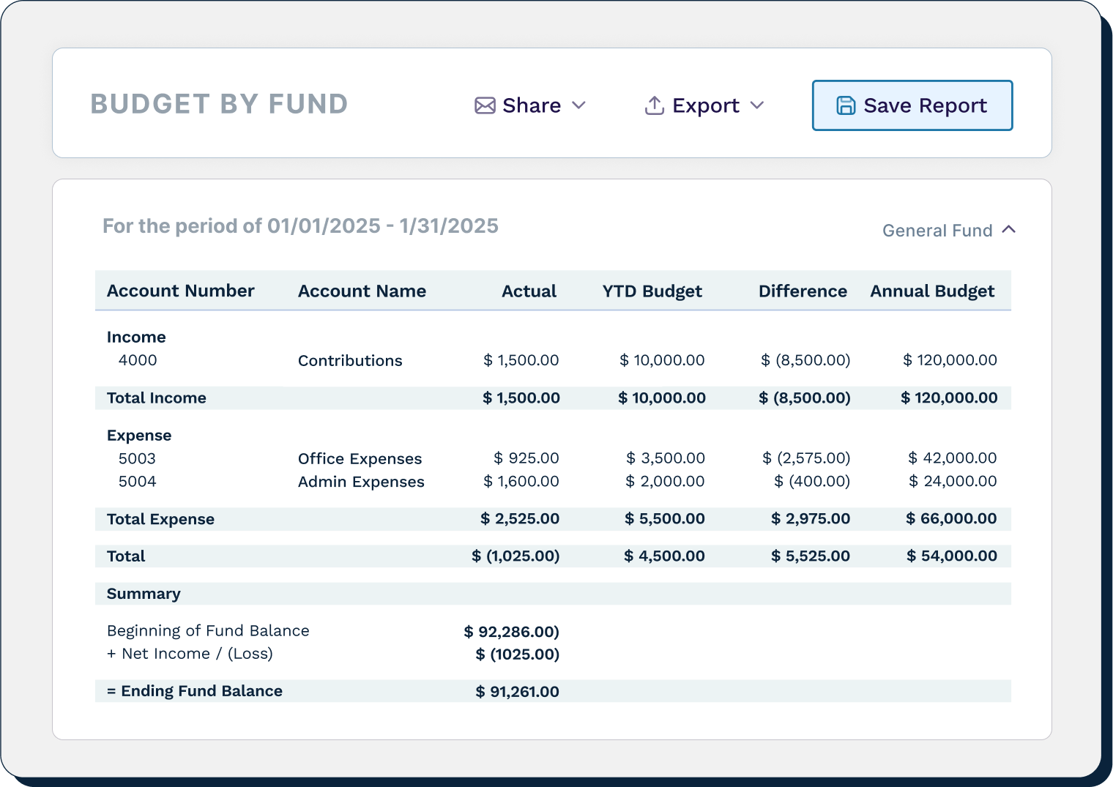The height and width of the screenshot is (787, 1113).
Task: Select the Admin Expenses row
Action: coord(513,482)
